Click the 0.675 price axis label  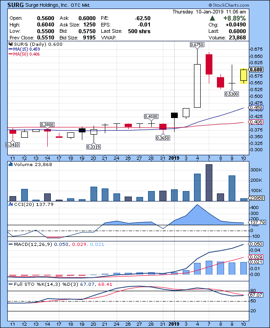point(256,49)
